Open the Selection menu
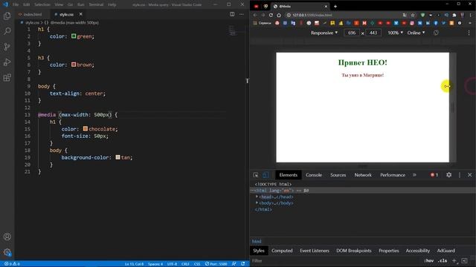476x267 pixels. click(x=42, y=4)
